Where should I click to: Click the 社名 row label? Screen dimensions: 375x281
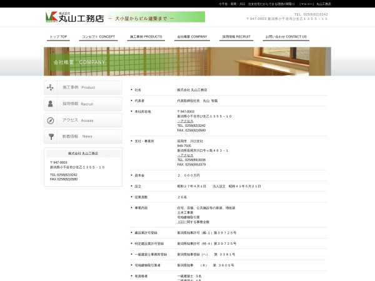click(137, 90)
